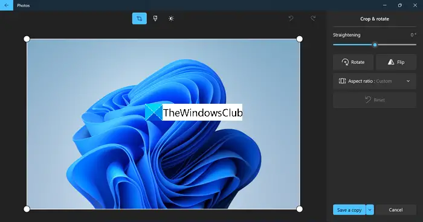This screenshot has height=222, width=423.
Task: Rotate the image with Rotate button
Action: (x=353, y=62)
